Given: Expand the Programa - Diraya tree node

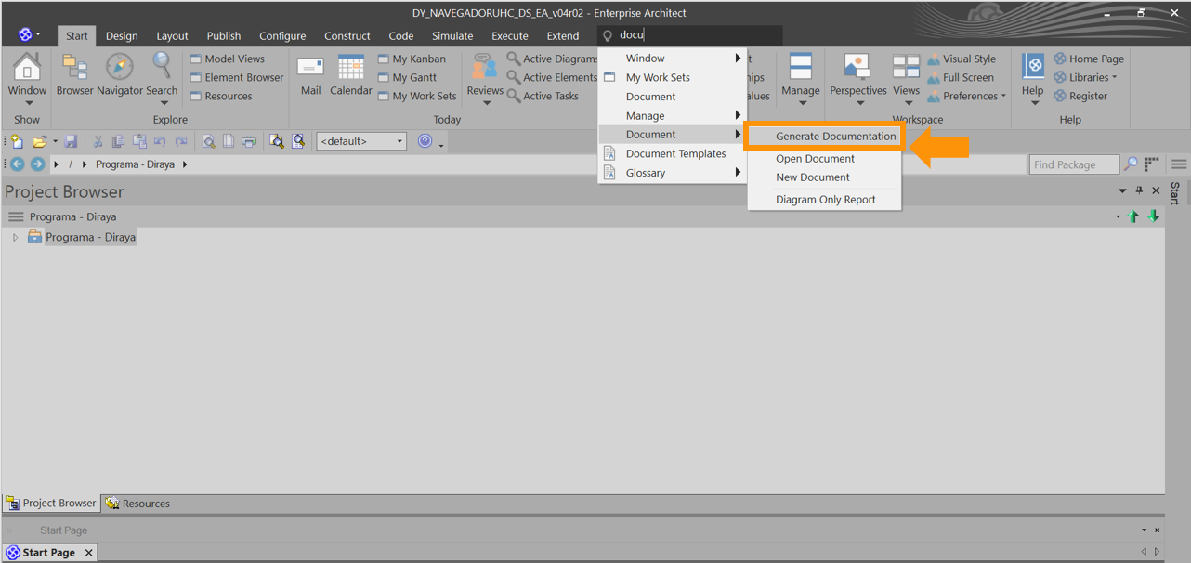Looking at the screenshot, I should 15,238.
